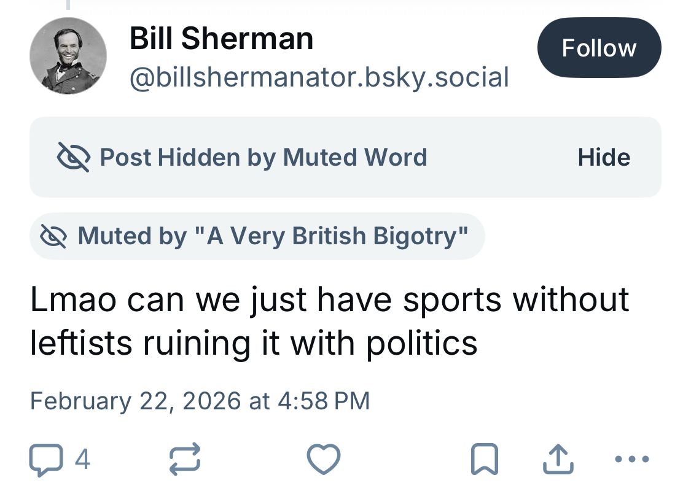Click the reply count number 4
This screenshot has height=502, width=691.
coord(82,460)
